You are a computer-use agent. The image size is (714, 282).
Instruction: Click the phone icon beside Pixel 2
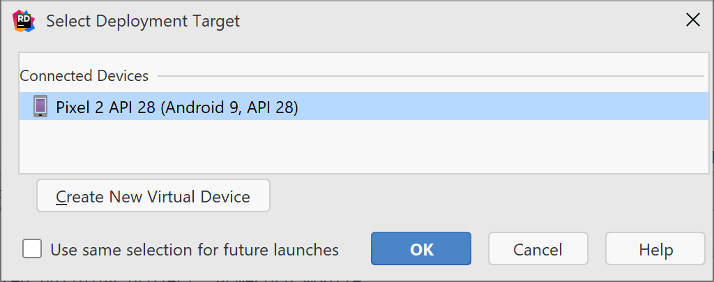(x=40, y=107)
